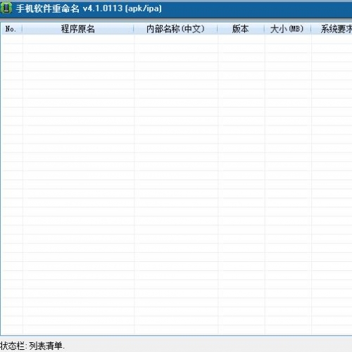Screen dimensions: 352x352
Task: Click the divider between 大小(MB) and 系统要求 headers
Action: pos(311,29)
